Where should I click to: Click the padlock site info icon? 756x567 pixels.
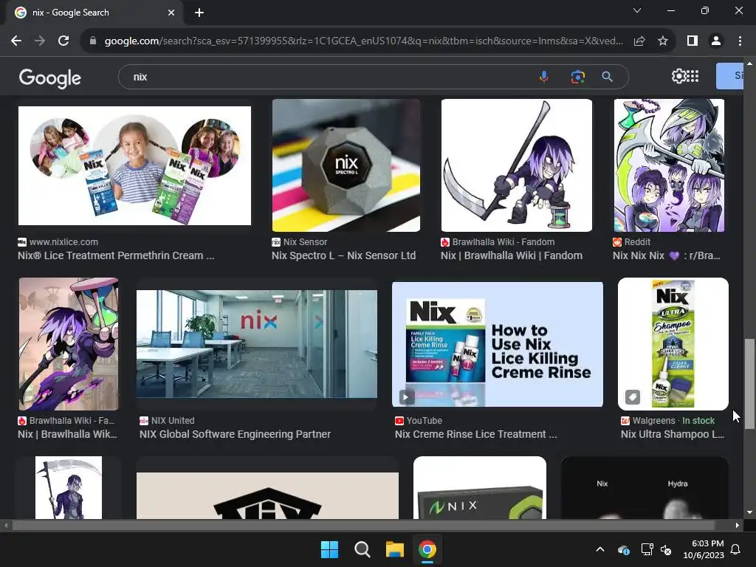click(x=92, y=41)
